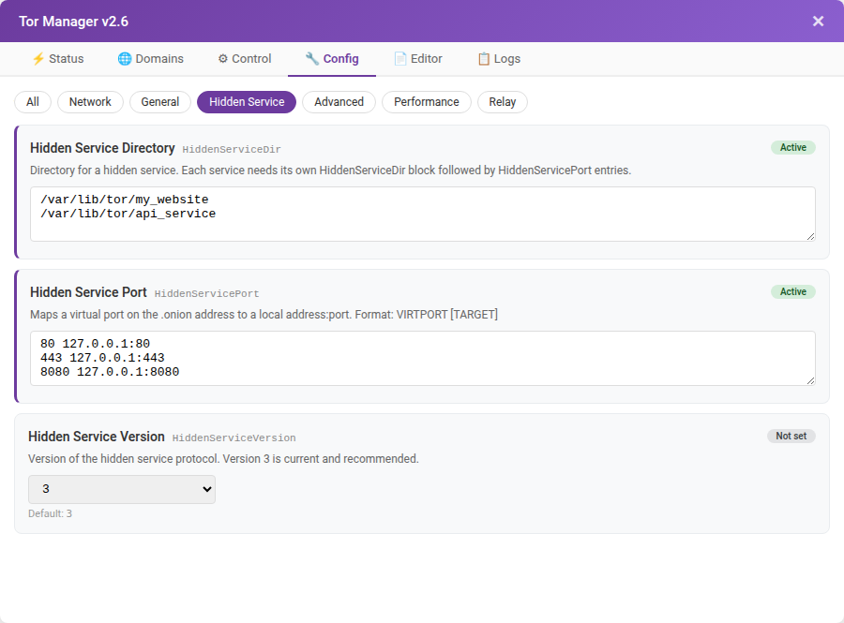
Task: Click the Hidden Service Port heading
Action: (x=88, y=292)
